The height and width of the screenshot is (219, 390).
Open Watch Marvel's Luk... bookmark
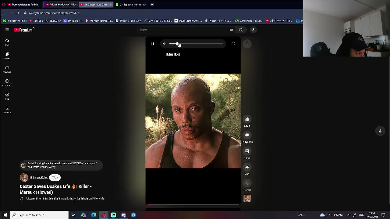pos(218,21)
